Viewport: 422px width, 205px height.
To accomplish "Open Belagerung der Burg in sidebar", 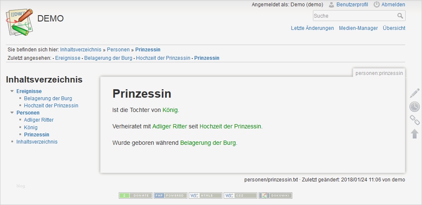I will 48,99.
